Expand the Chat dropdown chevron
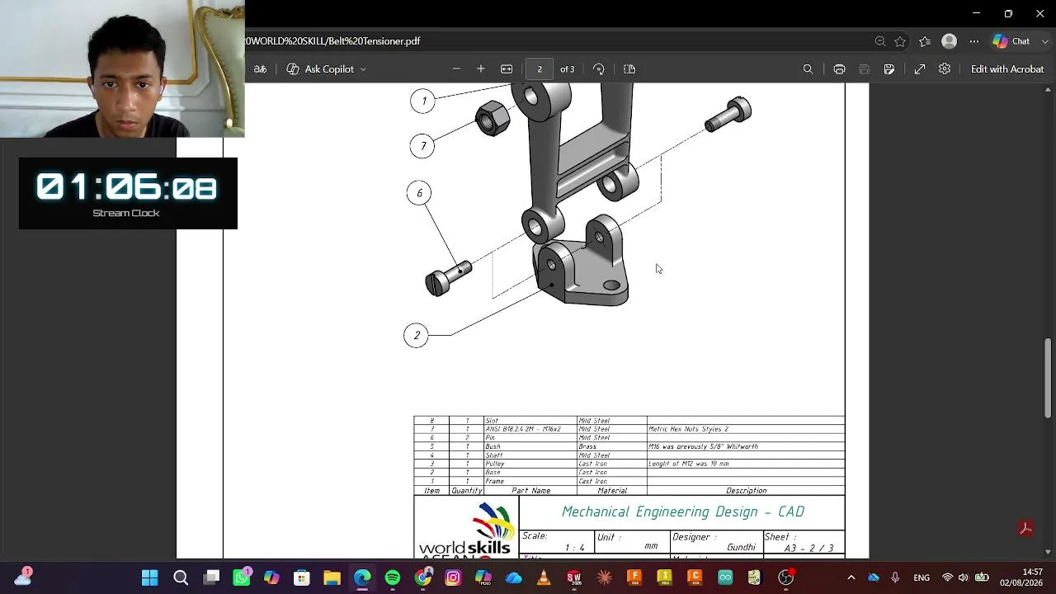Viewport: 1056px width, 594px height. 1045,41
